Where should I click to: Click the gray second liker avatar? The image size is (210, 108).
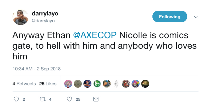[x=78, y=84]
